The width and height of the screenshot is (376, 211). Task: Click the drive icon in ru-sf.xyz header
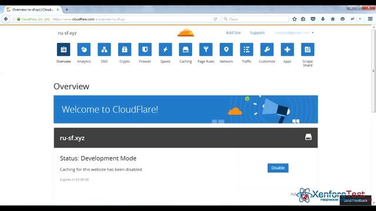308,137
